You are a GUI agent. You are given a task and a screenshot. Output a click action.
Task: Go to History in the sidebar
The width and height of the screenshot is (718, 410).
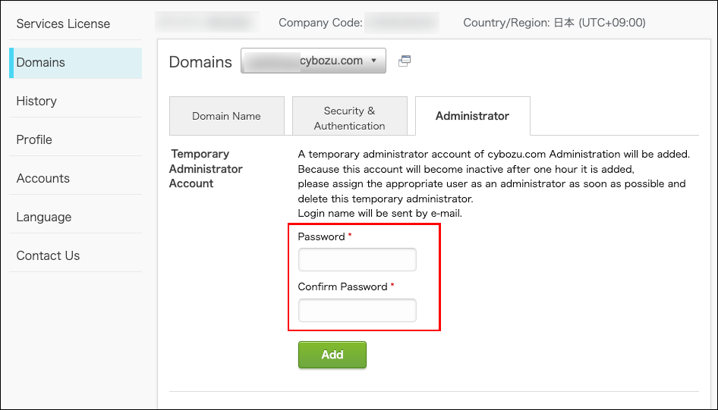pos(36,101)
